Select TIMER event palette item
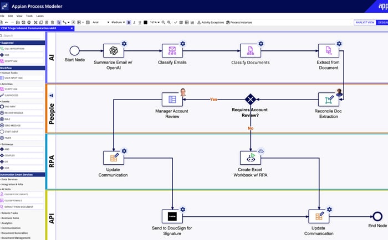The height and width of the screenshot is (240, 388). click(x=22, y=138)
